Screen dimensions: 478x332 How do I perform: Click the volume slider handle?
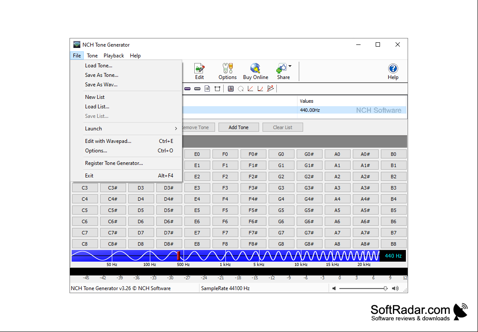point(385,288)
